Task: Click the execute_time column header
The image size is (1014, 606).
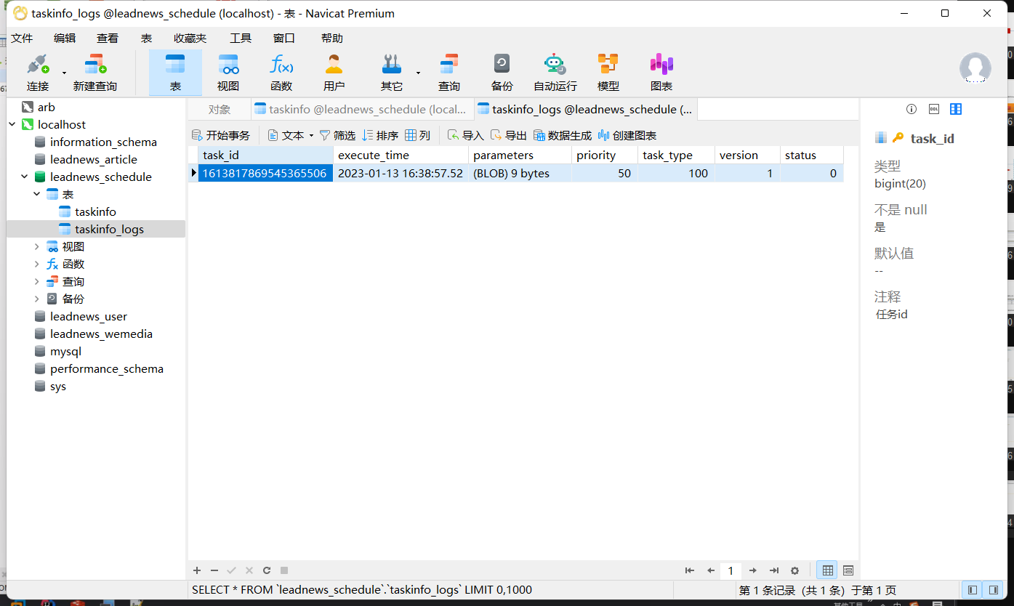Action: pos(401,155)
